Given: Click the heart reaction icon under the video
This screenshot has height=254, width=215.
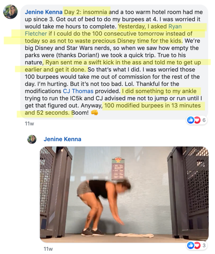Looking at the screenshot, I should [197, 245].
